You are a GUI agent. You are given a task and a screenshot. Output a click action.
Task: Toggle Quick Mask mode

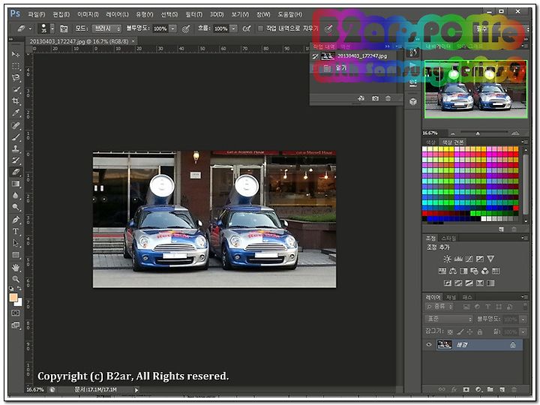point(16,313)
